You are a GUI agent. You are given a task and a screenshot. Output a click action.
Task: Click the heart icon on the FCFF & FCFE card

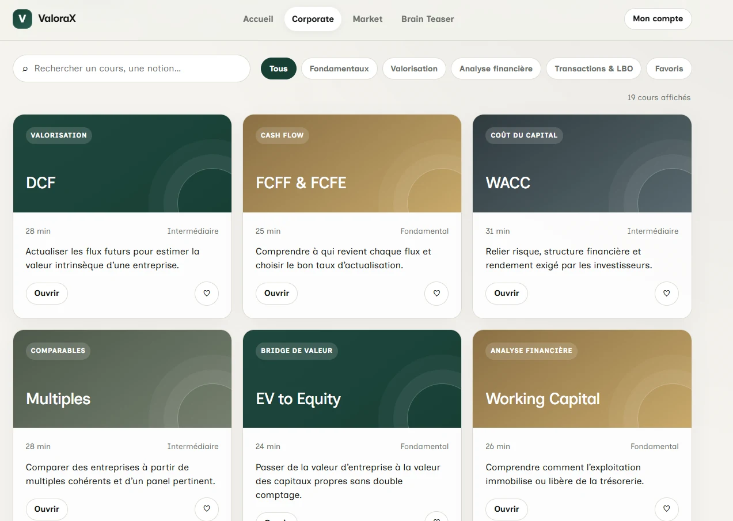point(436,294)
